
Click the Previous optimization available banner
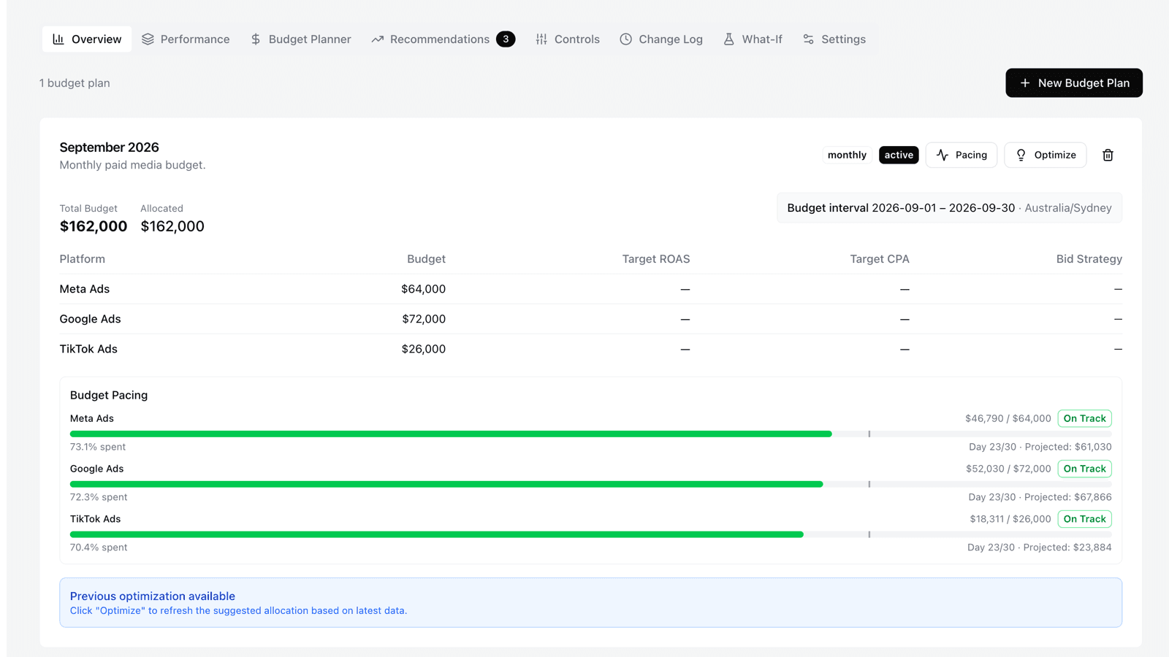pos(590,602)
